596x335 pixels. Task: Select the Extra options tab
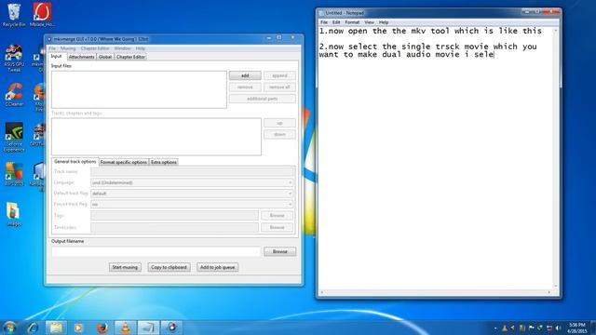pos(164,162)
